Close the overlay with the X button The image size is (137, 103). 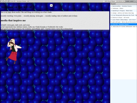pos(51,5)
